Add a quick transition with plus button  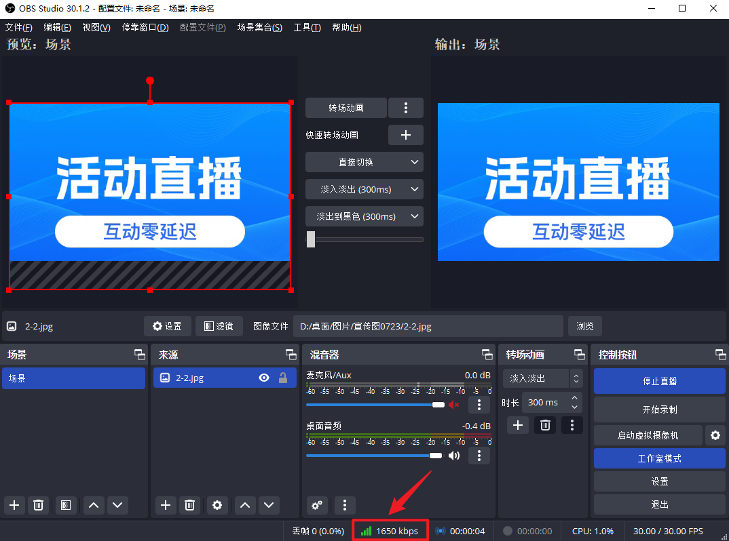pyautogui.click(x=405, y=135)
